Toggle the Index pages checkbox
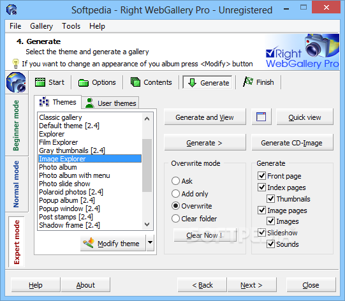The width and height of the screenshot is (345, 301). click(261, 187)
